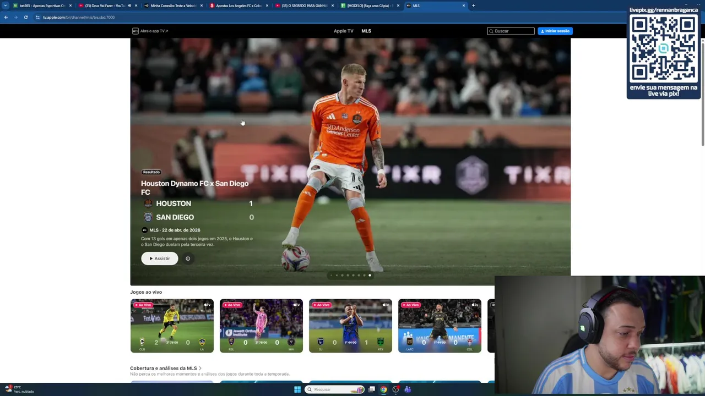
Task: Click the livepix QR code overlay
Action: (x=664, y=49)
